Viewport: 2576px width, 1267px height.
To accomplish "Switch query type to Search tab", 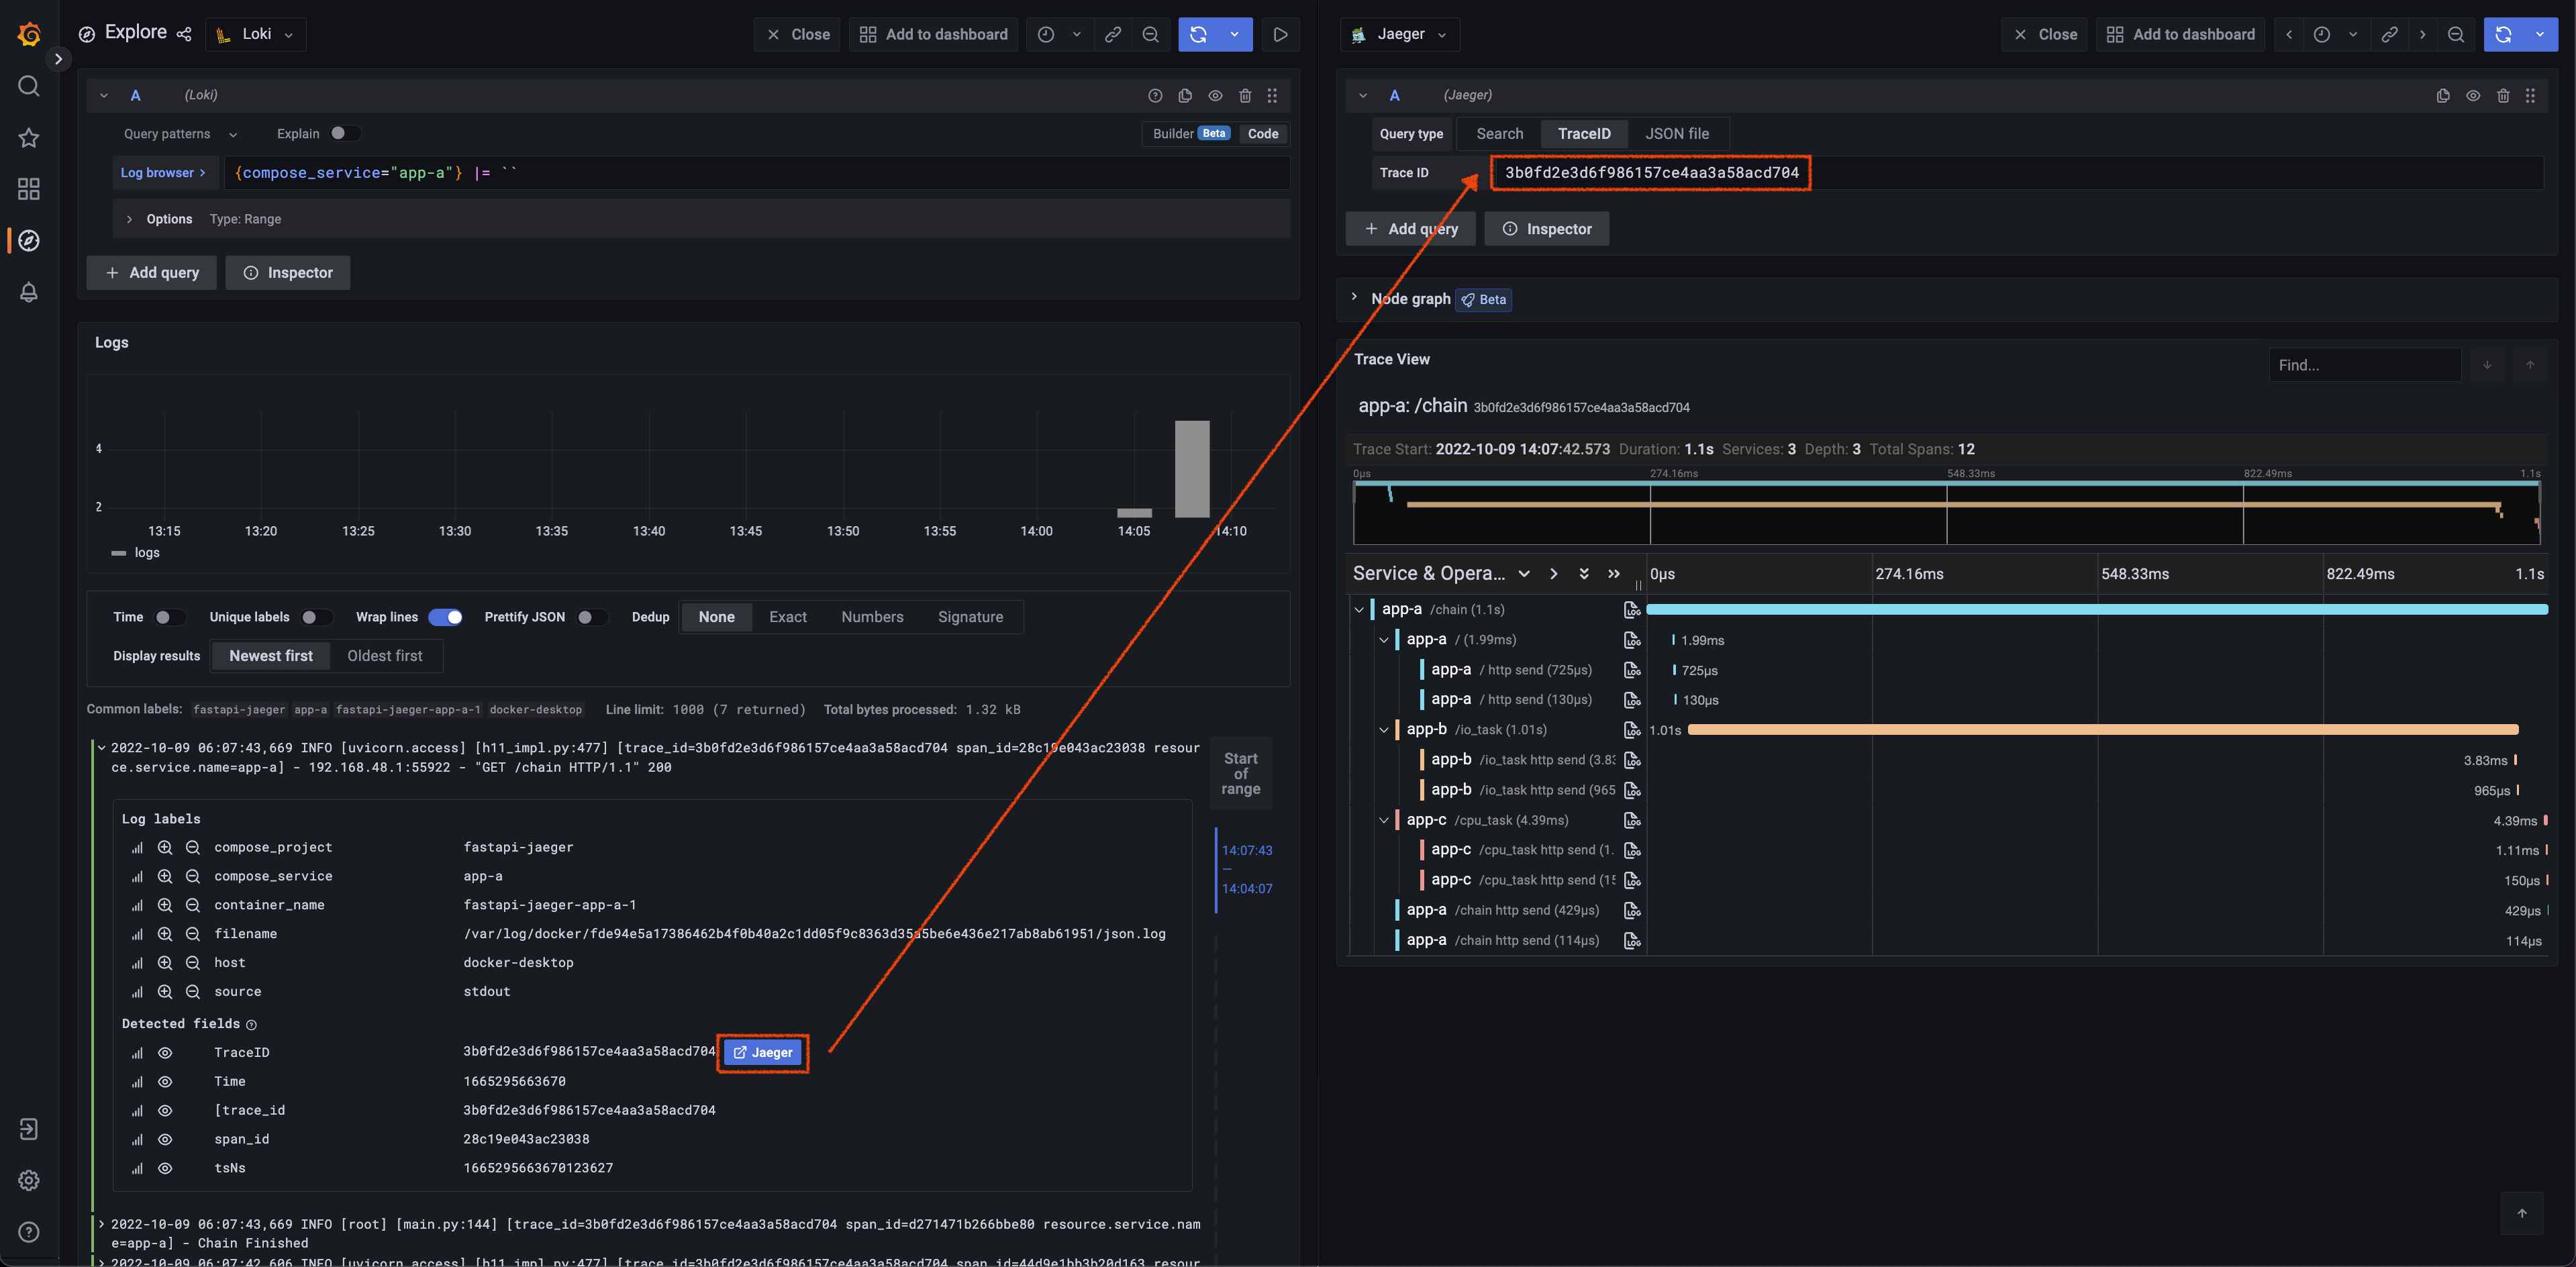I will point(1499,133).
